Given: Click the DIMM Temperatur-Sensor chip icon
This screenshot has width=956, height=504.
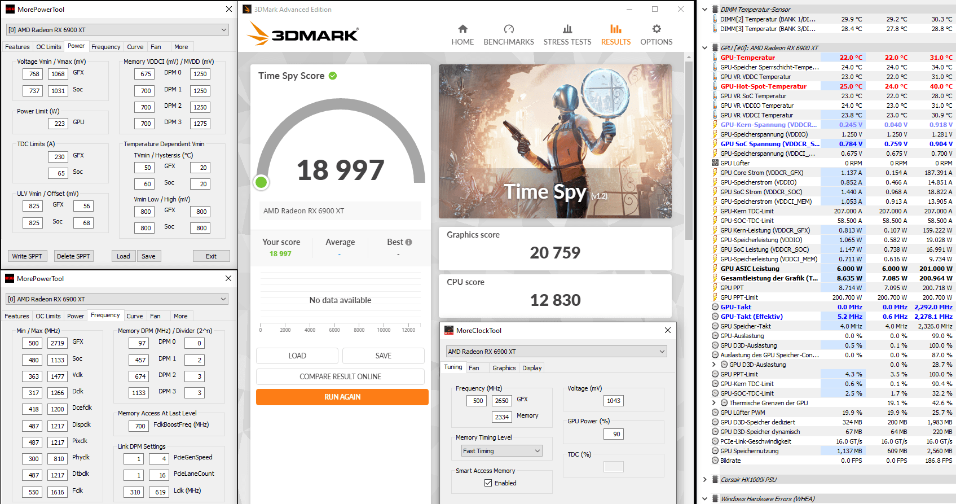Looking at the screenshot, I should (x=715, y=10).
